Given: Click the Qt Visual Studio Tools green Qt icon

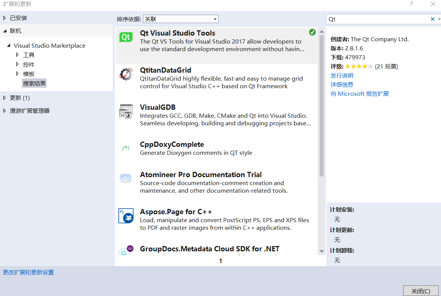Looking at the screenshot, I should tap(126, 37).
